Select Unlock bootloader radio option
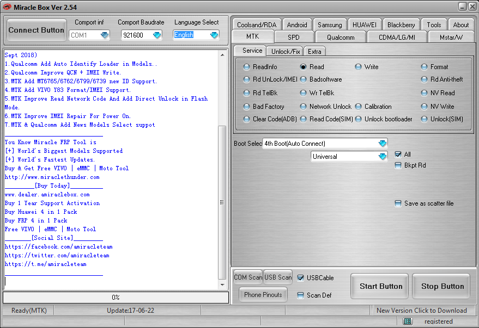The height and width of the screenshot is (328, 479). tap(359, 119)
